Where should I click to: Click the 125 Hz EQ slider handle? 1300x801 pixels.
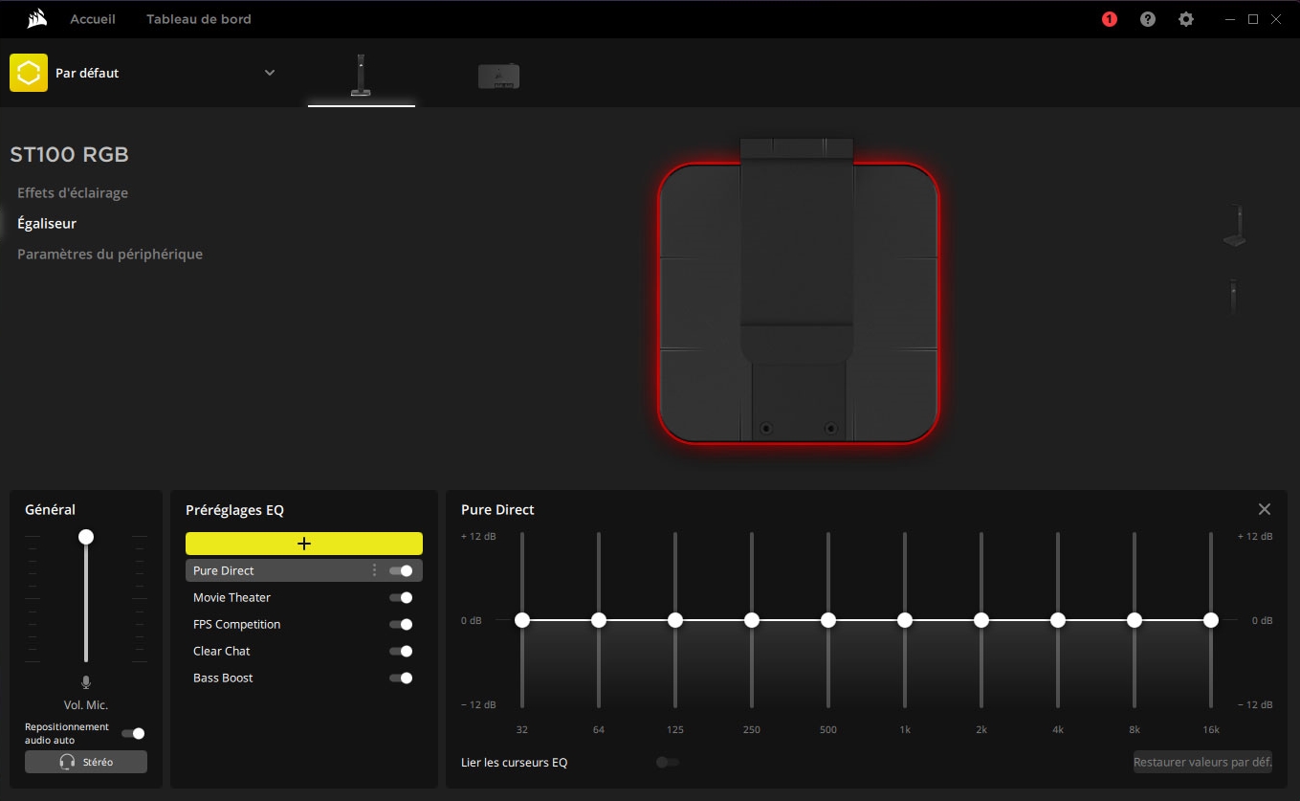point(675,620)
